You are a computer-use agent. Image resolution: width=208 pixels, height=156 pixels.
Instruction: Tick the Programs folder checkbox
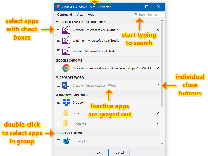click(58, 124)
